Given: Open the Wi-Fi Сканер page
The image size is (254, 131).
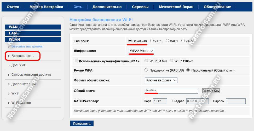Looking at the screenshot, I should coord(21,103).
